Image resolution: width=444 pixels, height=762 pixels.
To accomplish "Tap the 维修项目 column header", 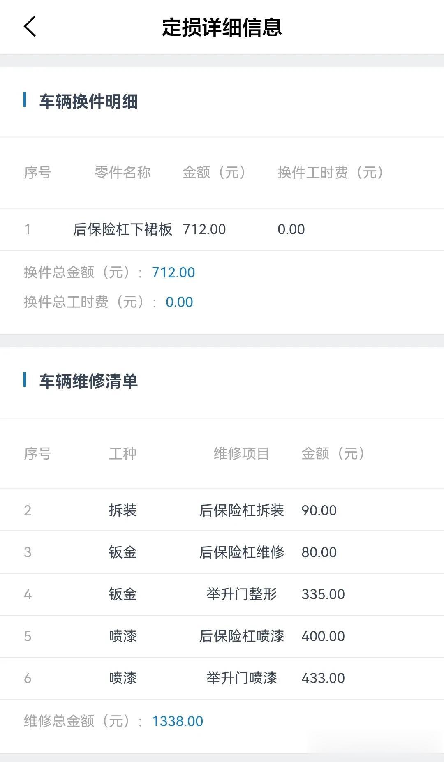I will pyautogui.click(x=241, y=453).
